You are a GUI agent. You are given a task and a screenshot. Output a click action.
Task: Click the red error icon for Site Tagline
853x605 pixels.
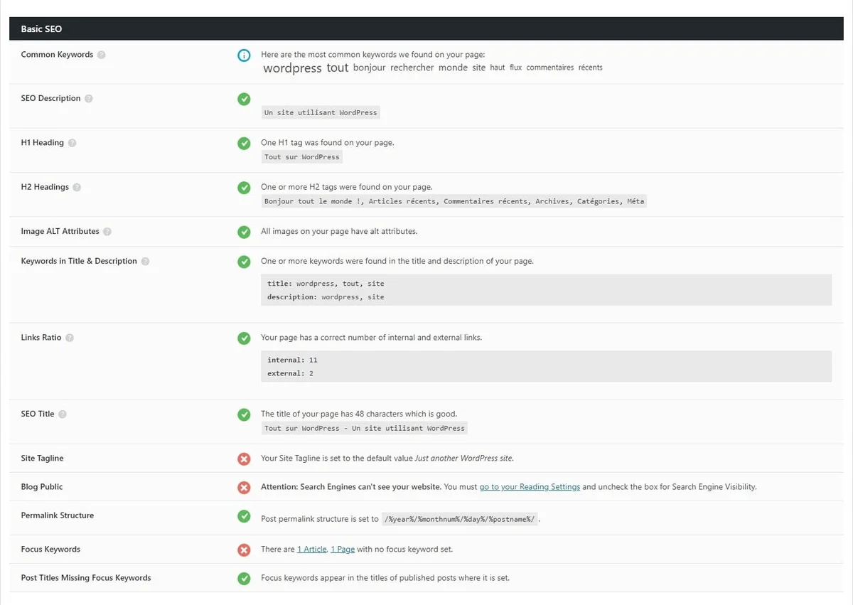[x=244, y=459]
